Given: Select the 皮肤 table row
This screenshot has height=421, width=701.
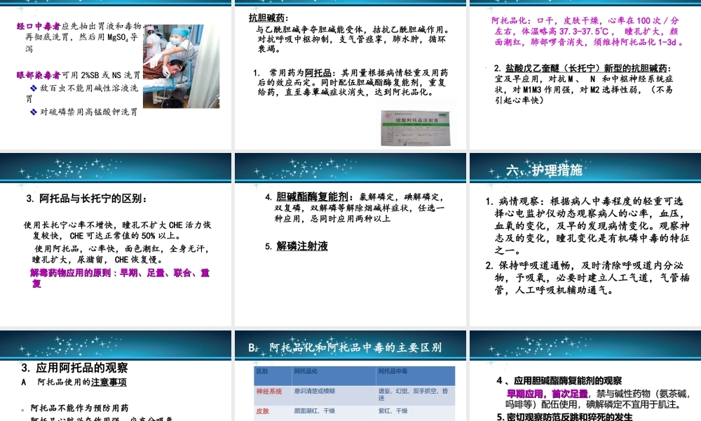Looking at the screenshot, I should pyautogui.click(x=263, y=413).
